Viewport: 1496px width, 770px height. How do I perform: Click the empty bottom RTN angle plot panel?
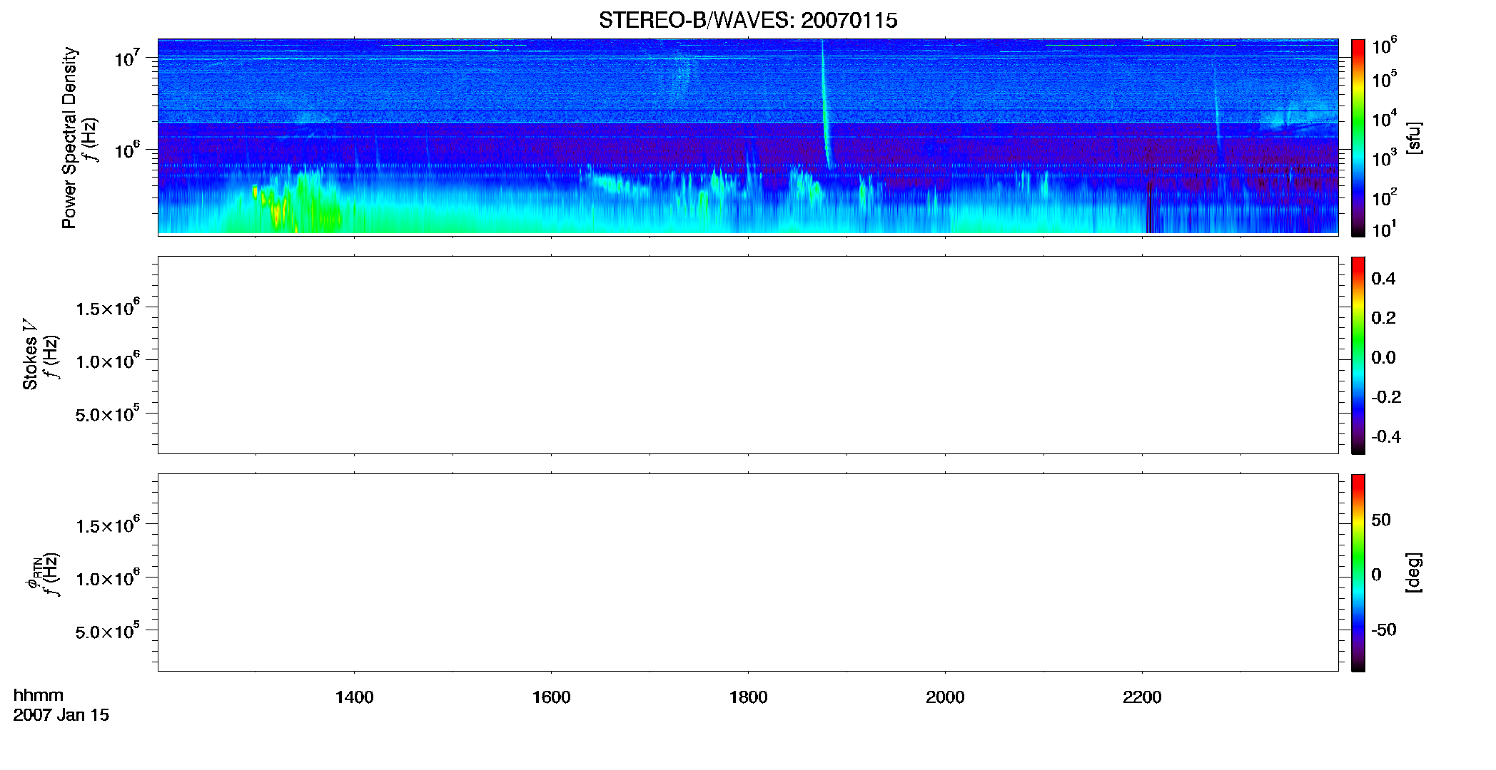click(748, 573)
